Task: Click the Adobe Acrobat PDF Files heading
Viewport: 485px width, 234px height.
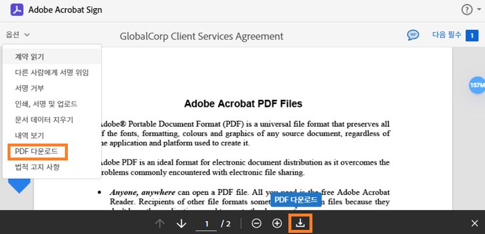Action: pos(243,103)
